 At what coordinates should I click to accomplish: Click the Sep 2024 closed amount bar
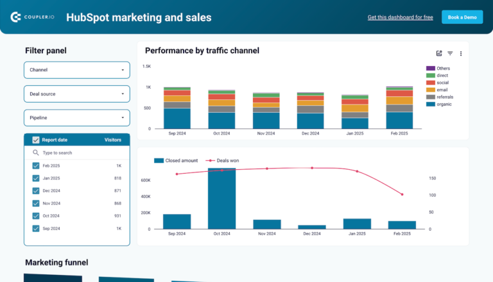point(177,222)
